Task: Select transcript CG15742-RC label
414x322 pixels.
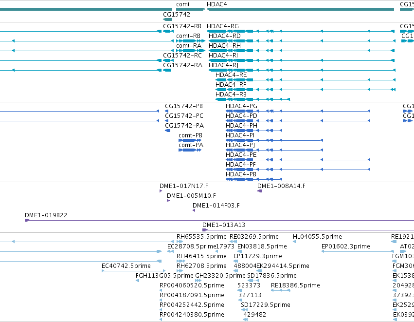Action: pyautogui.click(x=182, y=56)
